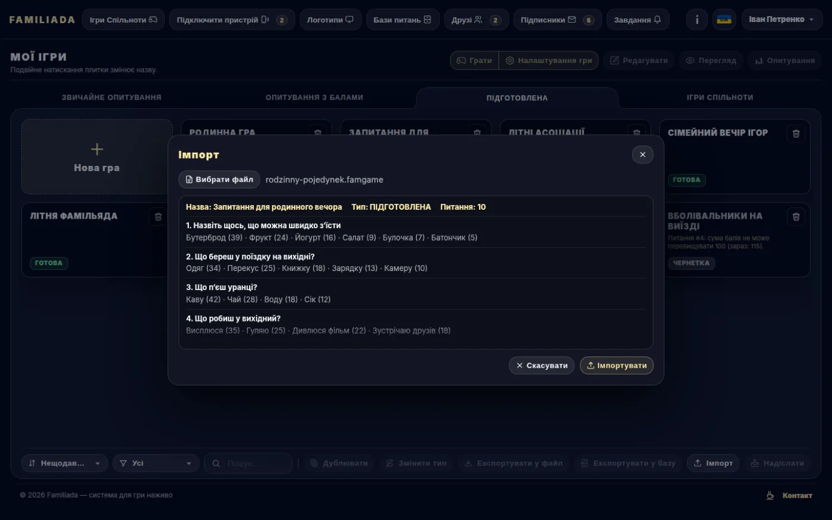Open the Сімейний вечір ігор tile

735,156
